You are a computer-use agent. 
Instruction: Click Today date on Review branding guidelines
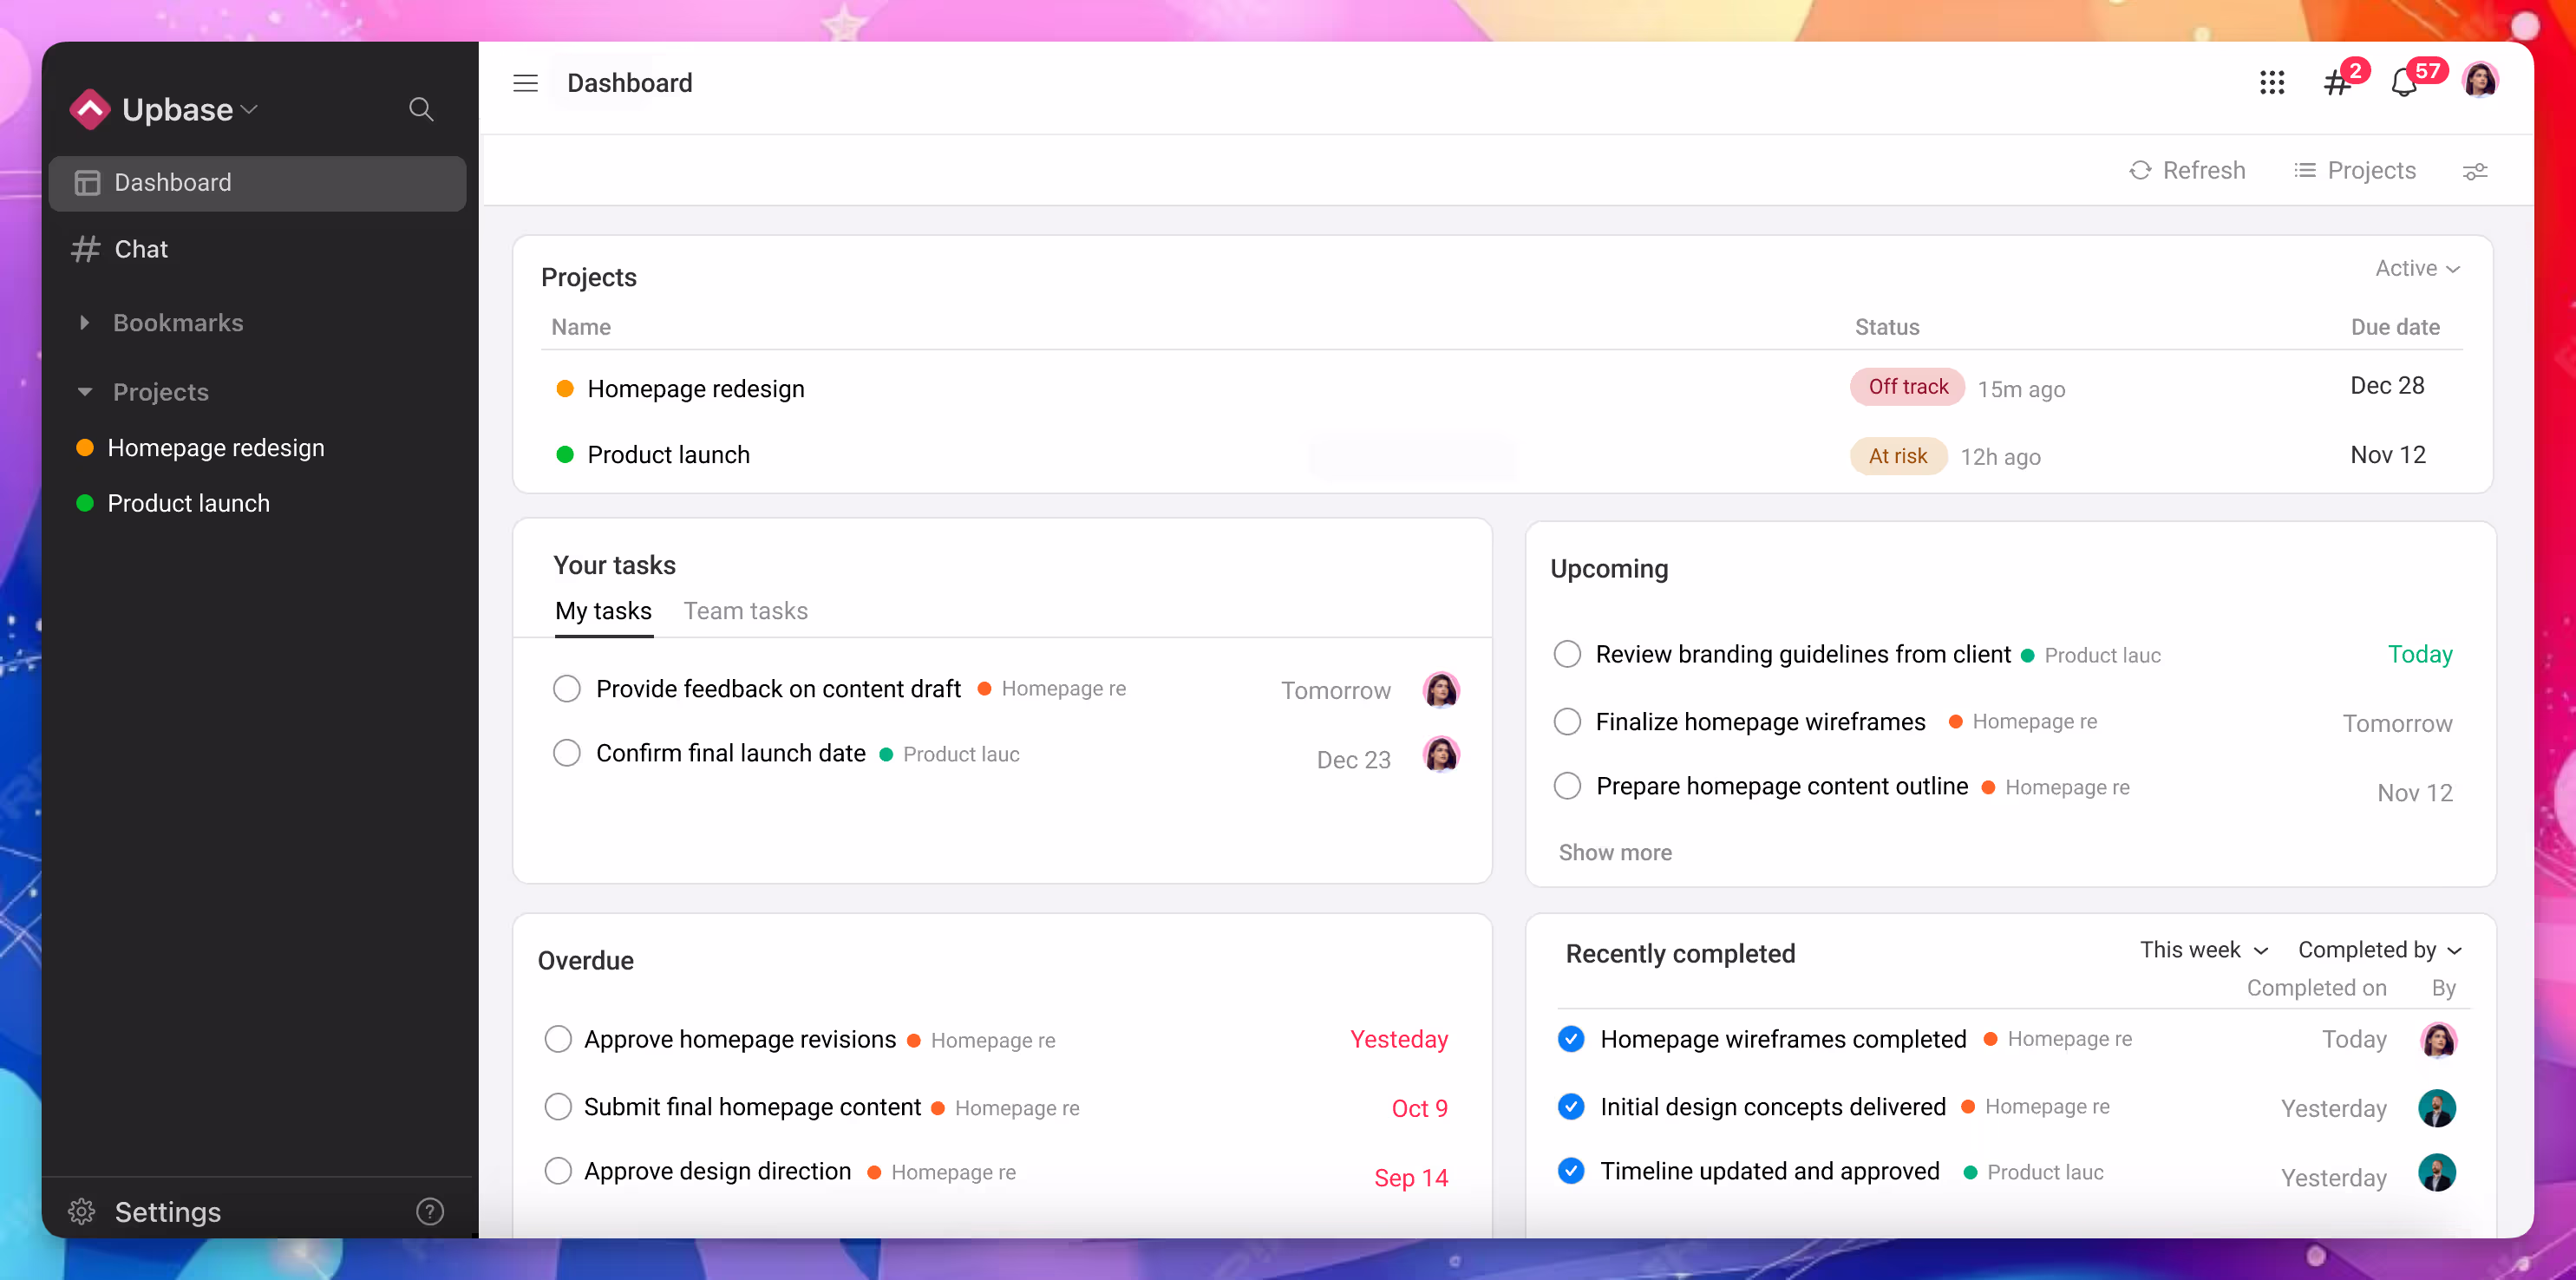[x=2419, y=654]
